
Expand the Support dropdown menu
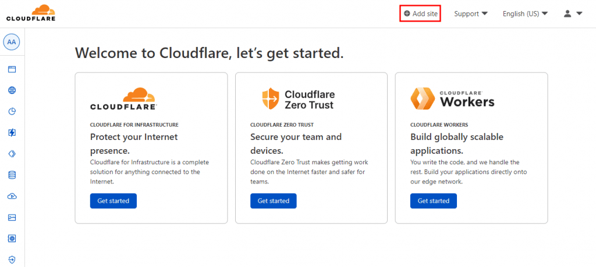pos(470,14)
